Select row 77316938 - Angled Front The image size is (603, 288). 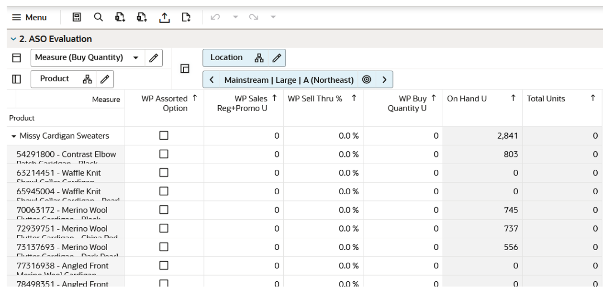66,266
